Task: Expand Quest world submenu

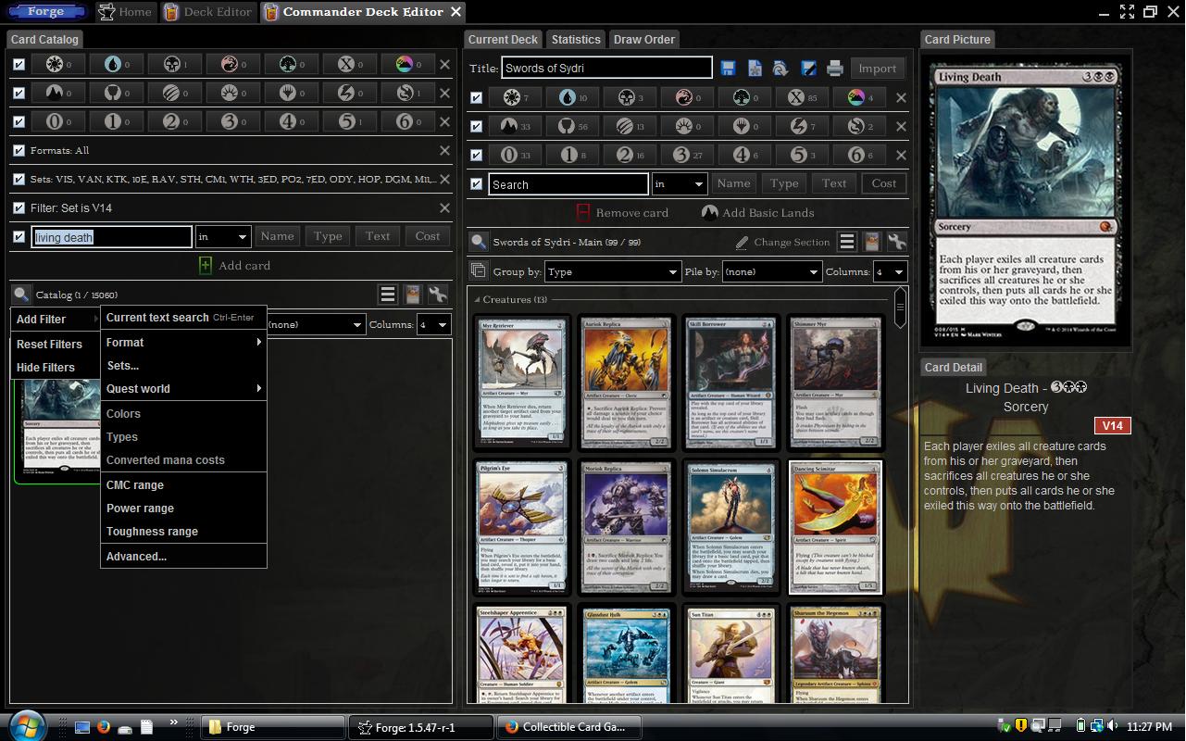Action: [183, 388]
